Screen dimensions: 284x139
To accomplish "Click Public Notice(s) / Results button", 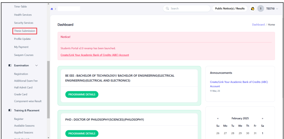I will point(230,9).
